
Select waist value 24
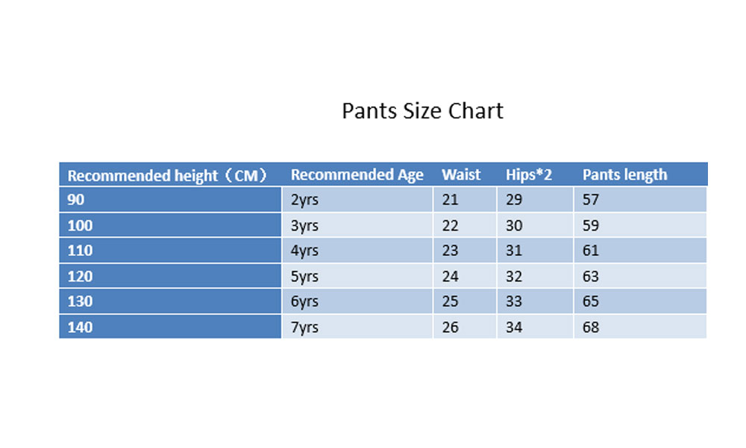[x=450, y=276]
